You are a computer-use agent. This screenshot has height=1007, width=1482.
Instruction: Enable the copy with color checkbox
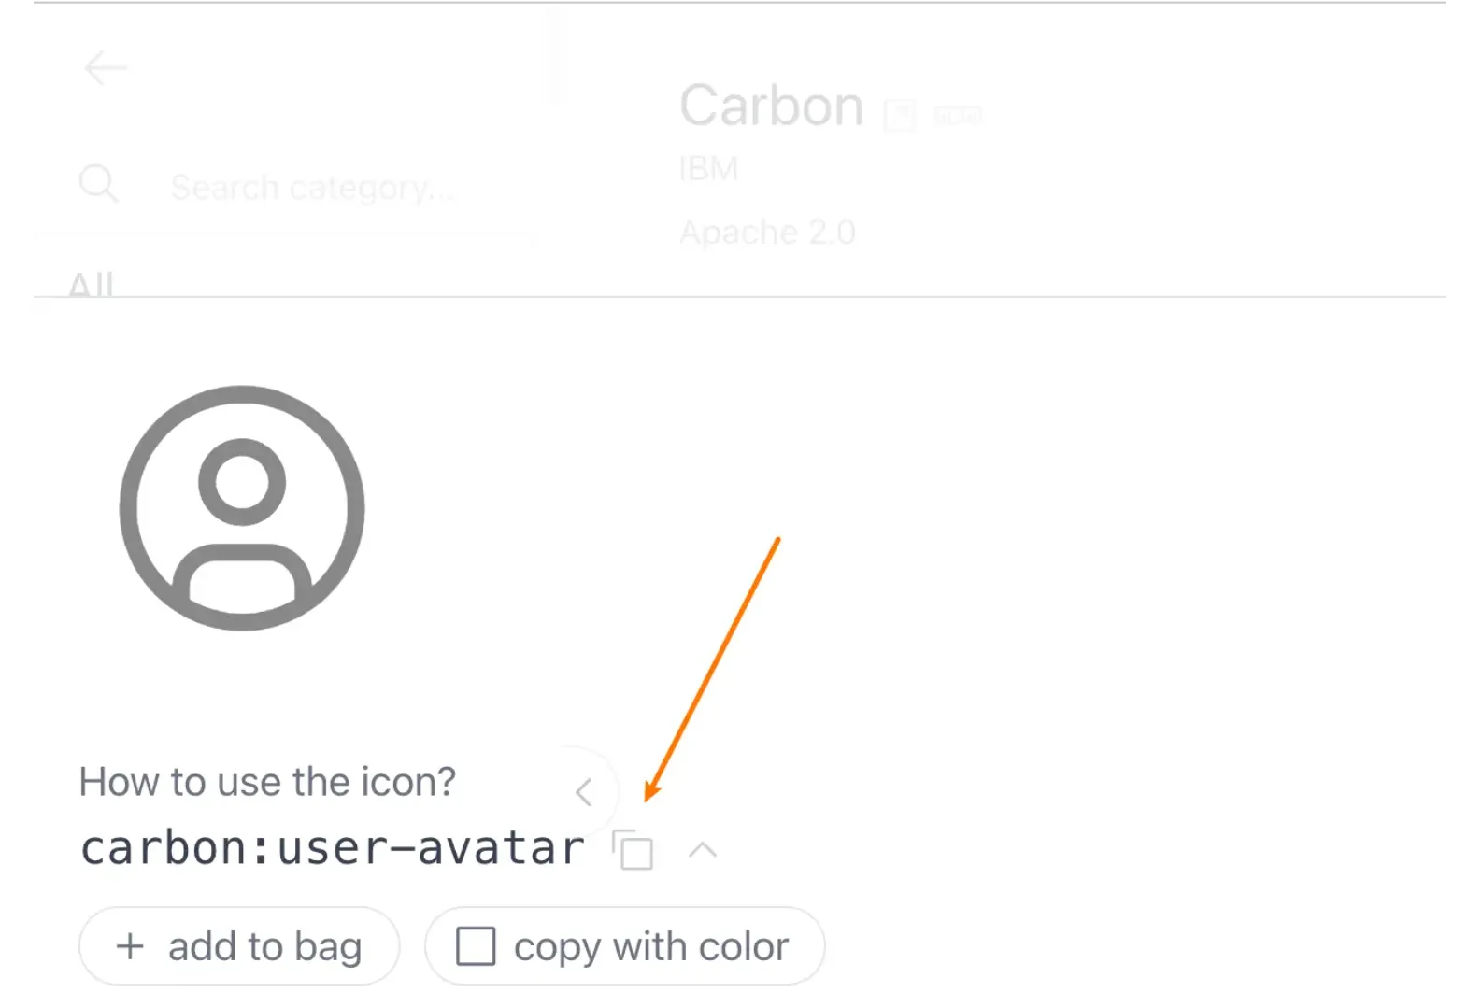click(476, 946)
